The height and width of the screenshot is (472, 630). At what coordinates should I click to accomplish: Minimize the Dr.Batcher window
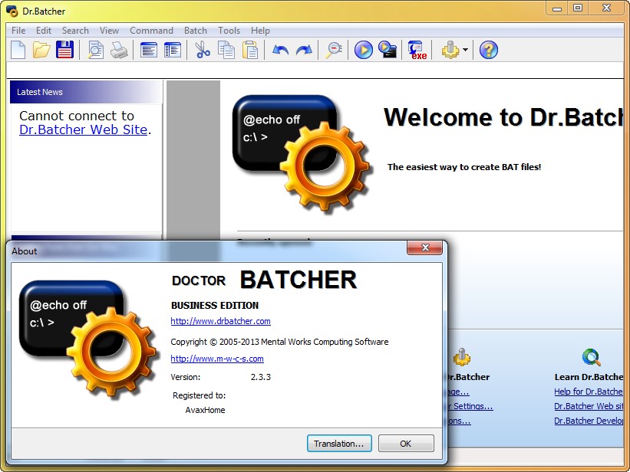(x=557, y=8)
